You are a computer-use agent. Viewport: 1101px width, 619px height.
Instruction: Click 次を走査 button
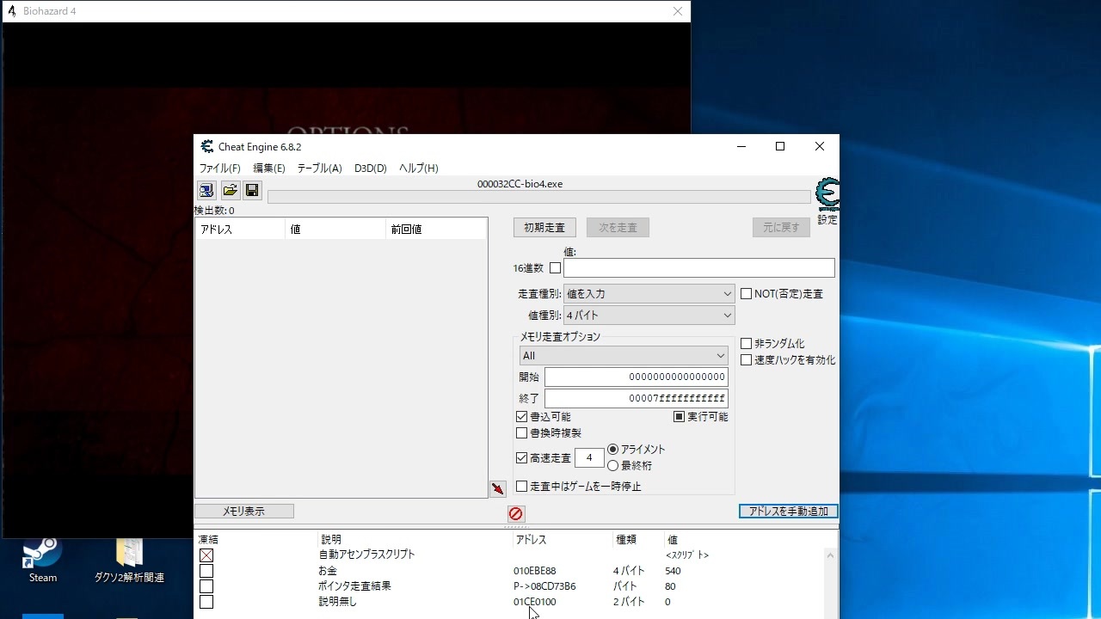618,228
